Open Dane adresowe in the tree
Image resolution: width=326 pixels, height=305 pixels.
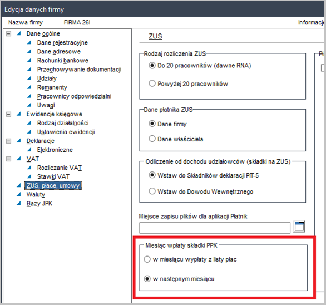[59, 51]
